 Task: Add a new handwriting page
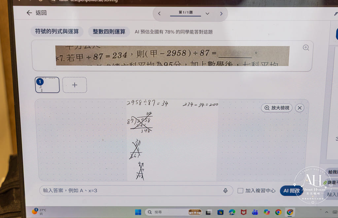pyautogui.click(x=75, y=85)
